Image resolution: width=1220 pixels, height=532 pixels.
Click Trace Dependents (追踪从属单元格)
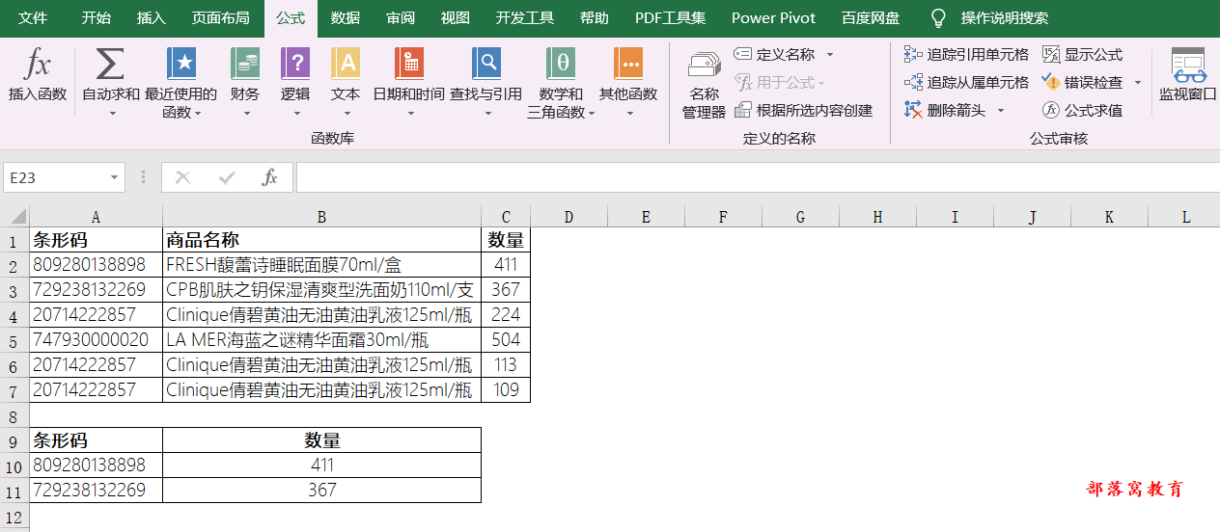[966, 83]
